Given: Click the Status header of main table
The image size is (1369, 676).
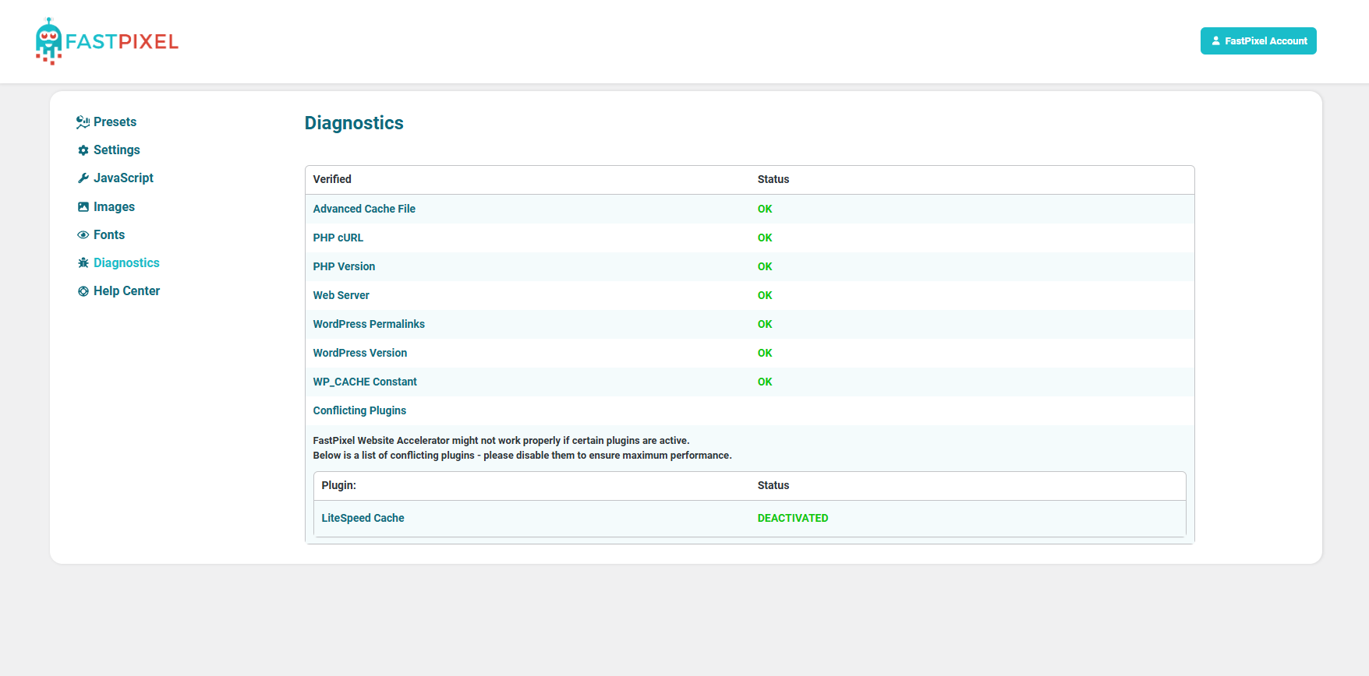Looking at the screenshot, I should pos(773,179).
